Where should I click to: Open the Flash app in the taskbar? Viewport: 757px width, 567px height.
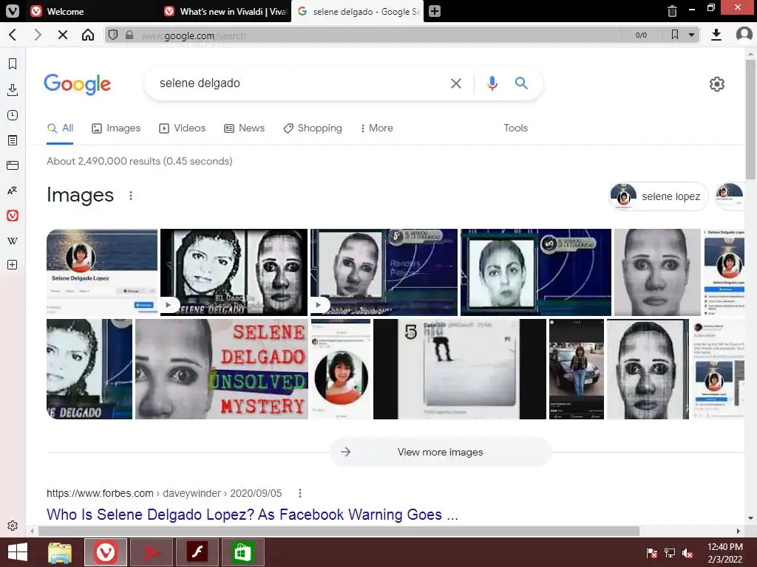[197, 552]
